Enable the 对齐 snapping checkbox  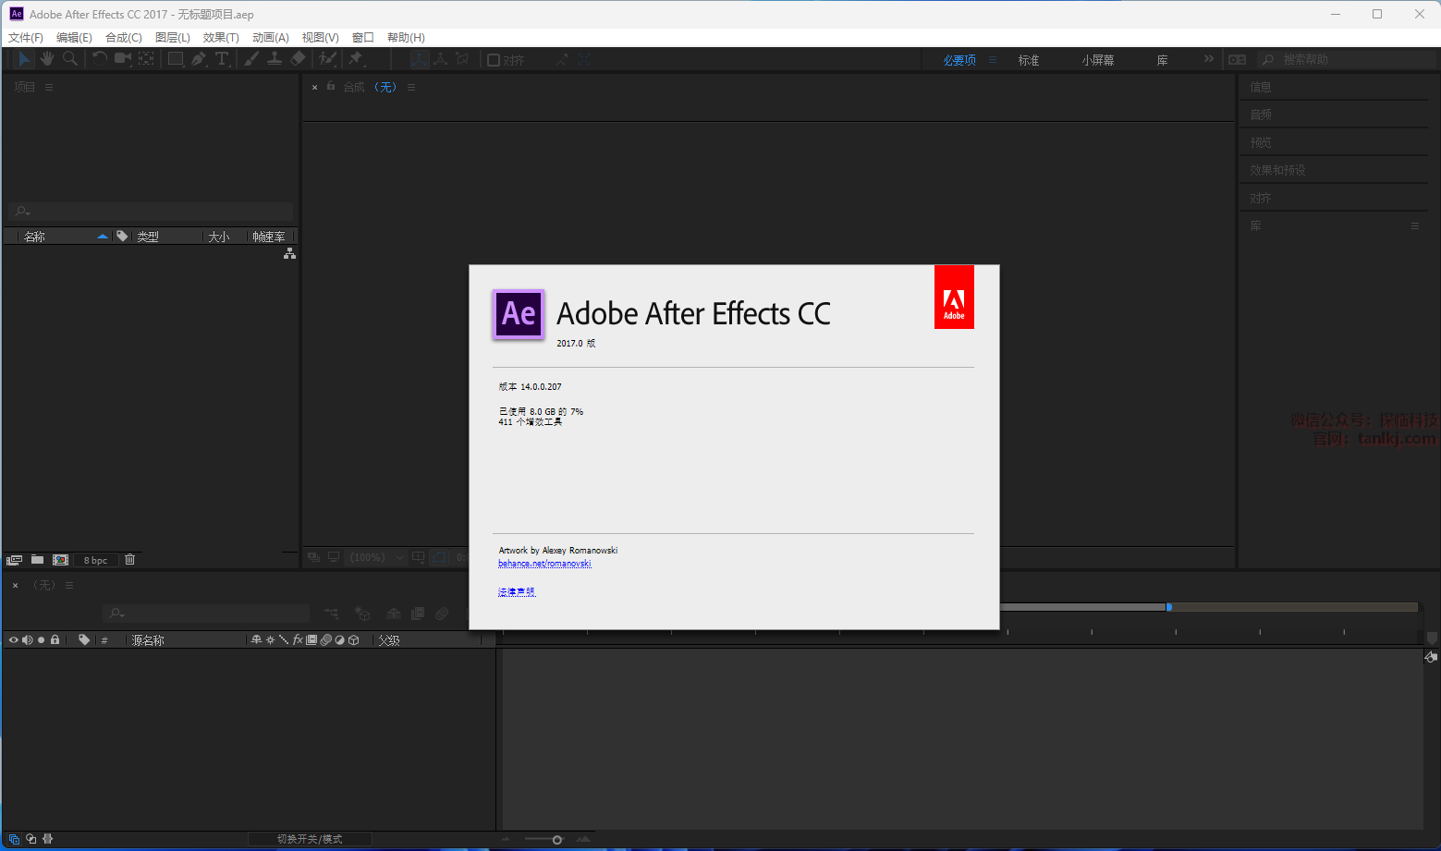(494, 60)
